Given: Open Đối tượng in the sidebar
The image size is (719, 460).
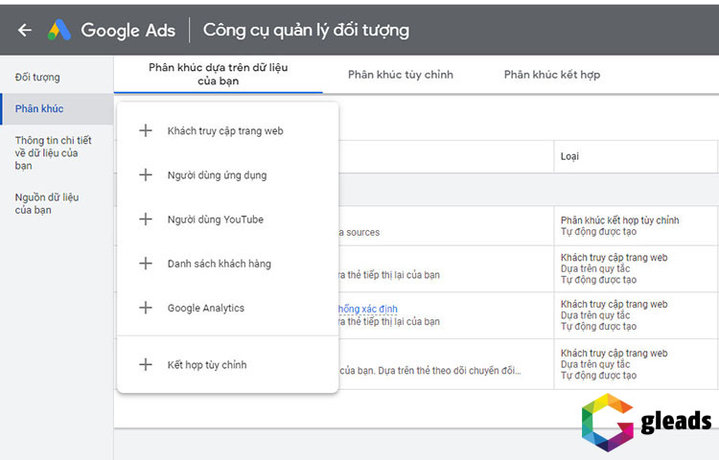Looking at the screenshot, I should click(x=37, y=77).
